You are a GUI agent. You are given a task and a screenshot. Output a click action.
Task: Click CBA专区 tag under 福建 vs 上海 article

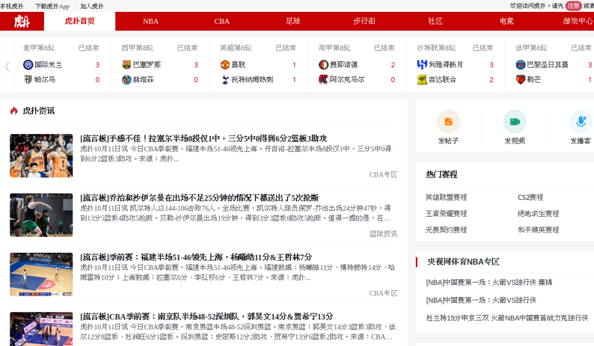[x=383, y=293]
